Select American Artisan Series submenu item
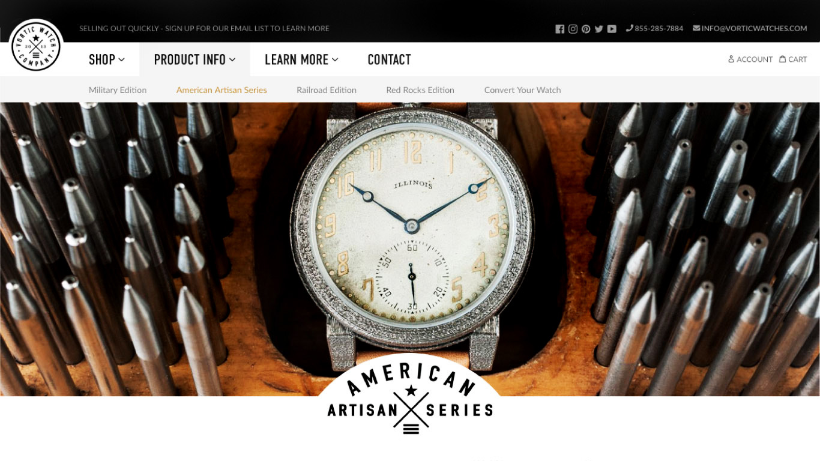Image resolution: width=820 pixels, height=461 pixels. point(222,90)
